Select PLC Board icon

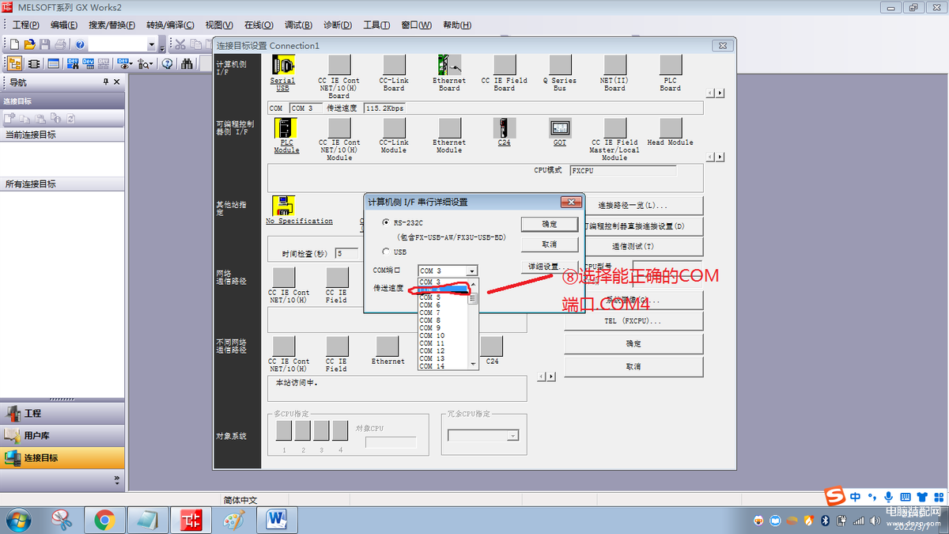click(x=671, y=65)
